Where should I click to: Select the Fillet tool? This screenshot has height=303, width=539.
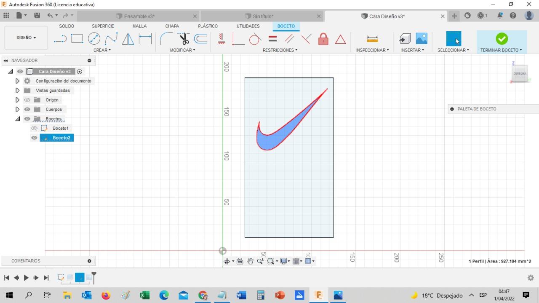[166, 39]
